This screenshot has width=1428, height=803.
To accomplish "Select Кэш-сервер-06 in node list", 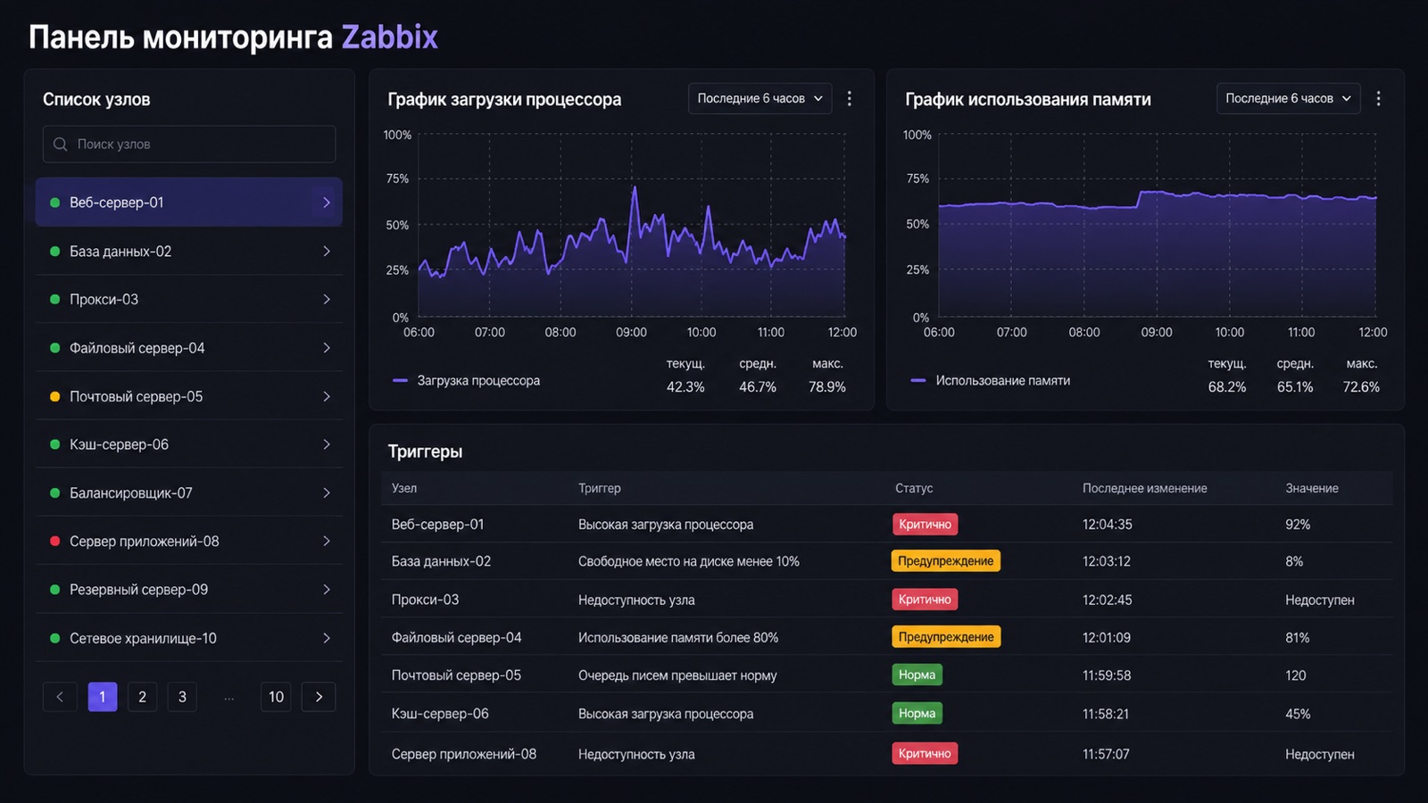I will pos(189,444).
